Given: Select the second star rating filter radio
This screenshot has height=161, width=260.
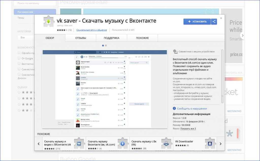Looking at the screenshot, I should [x=19, y=98].
